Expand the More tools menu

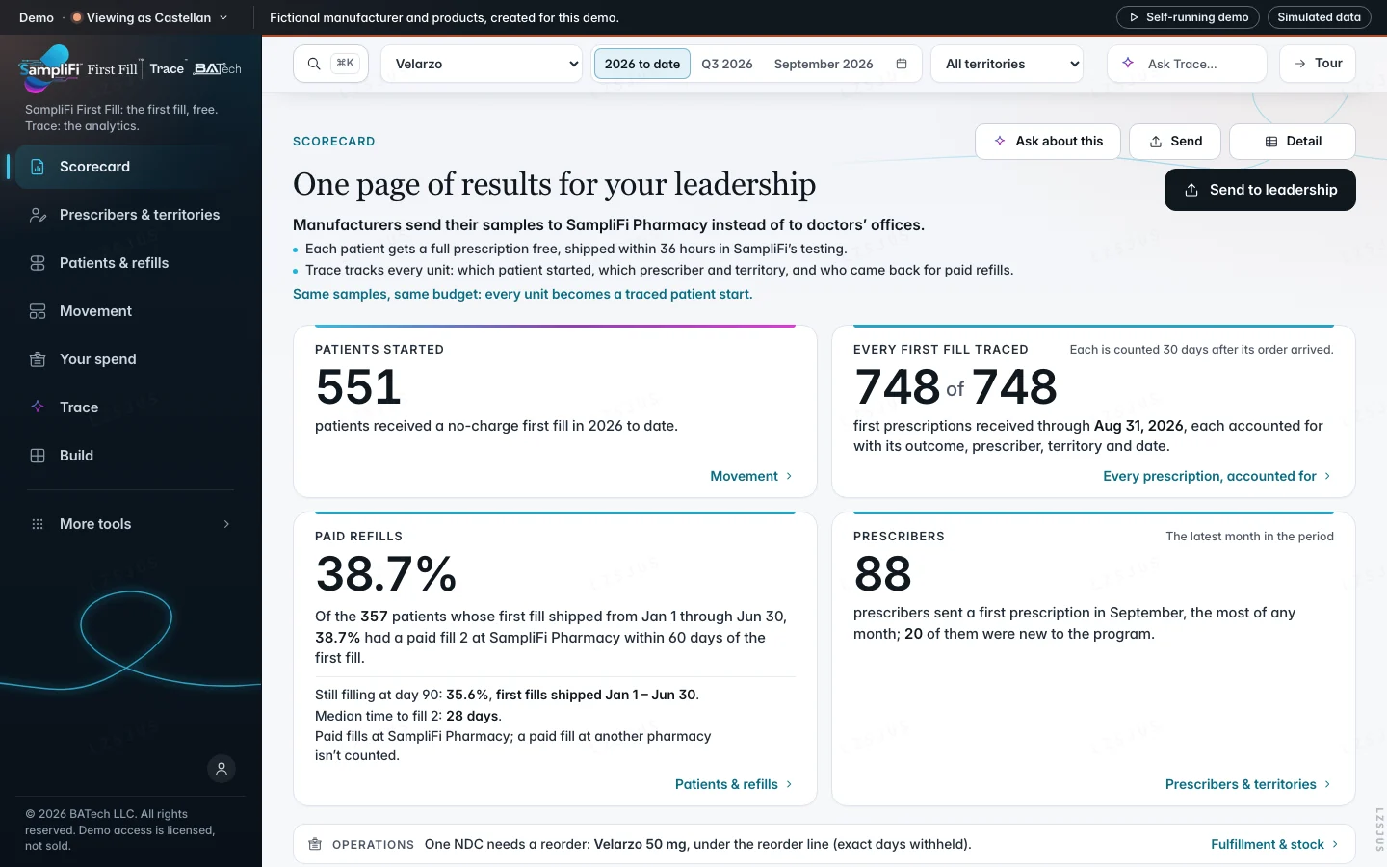click(131, 524)
